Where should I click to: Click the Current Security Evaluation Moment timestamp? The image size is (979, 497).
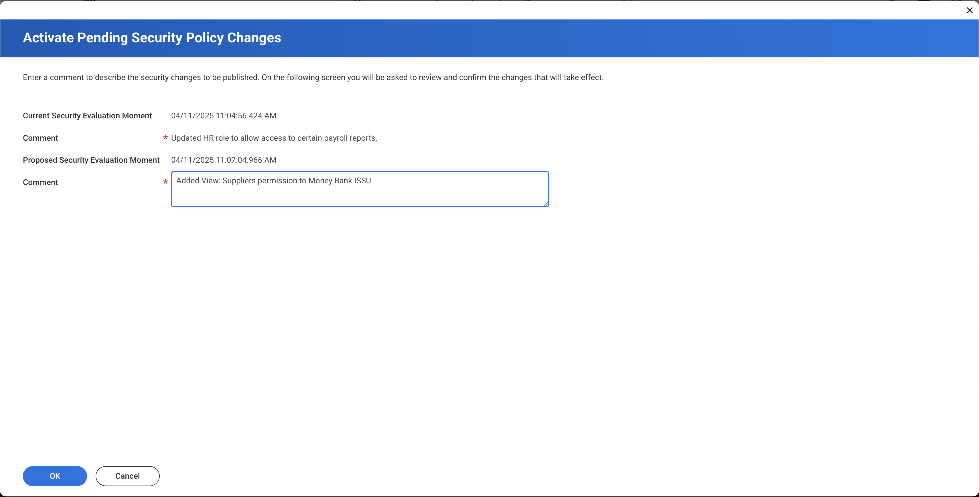(224, 116)
